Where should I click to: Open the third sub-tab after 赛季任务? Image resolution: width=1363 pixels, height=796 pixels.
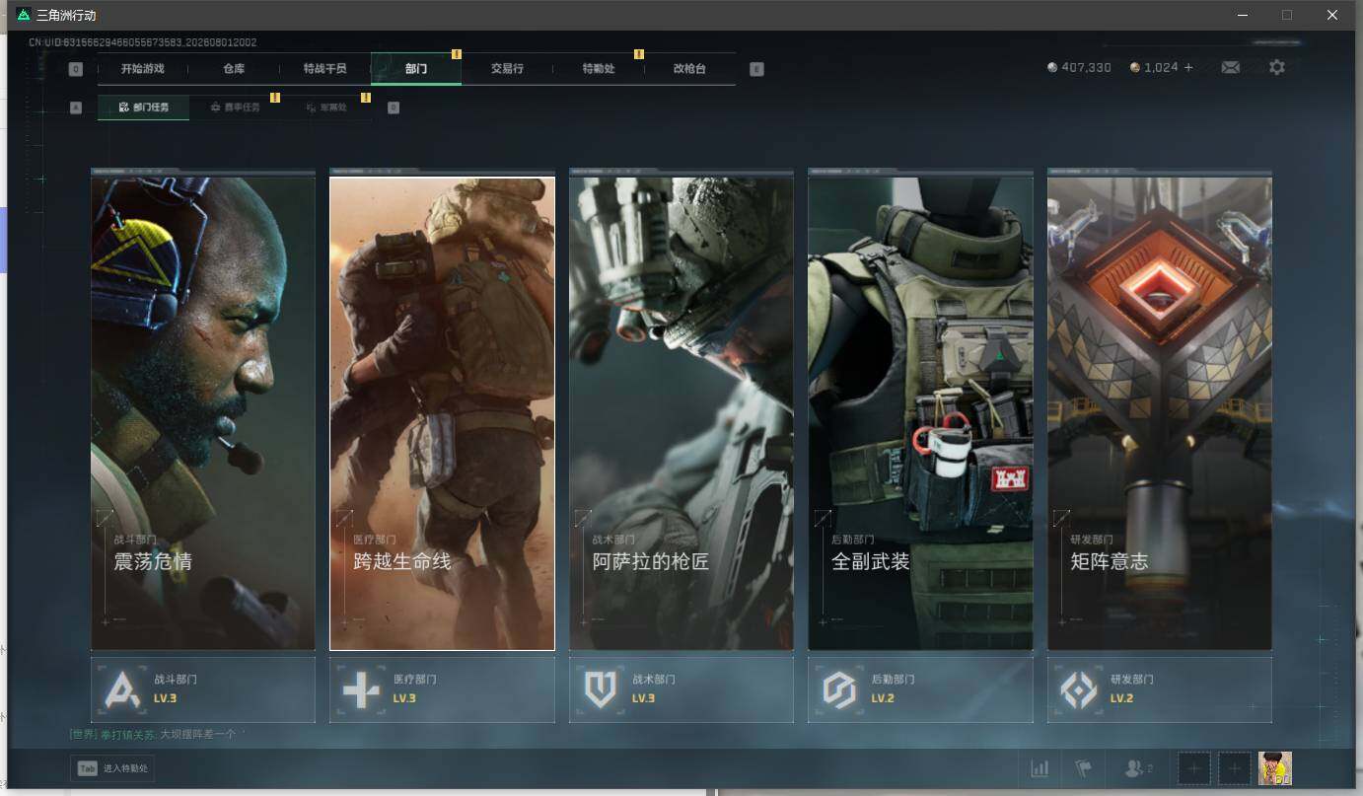click(326, 108)
